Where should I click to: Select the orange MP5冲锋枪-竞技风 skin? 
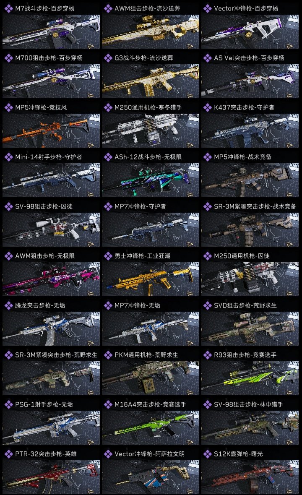coord(51,131)
